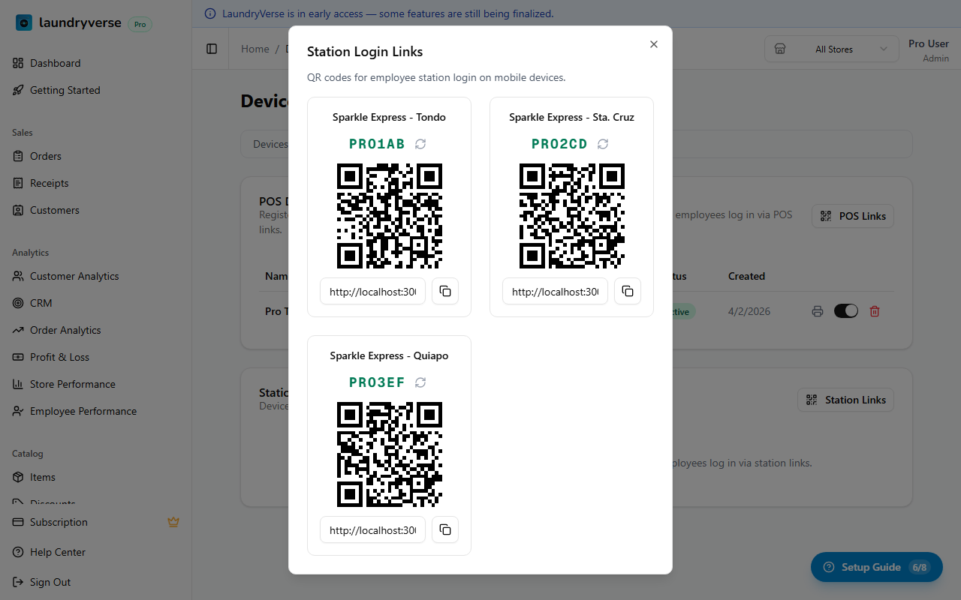The width and height of the screenshot is (961, 600).
Task: Open the All Stores dropdown
Action: [832, 49]
